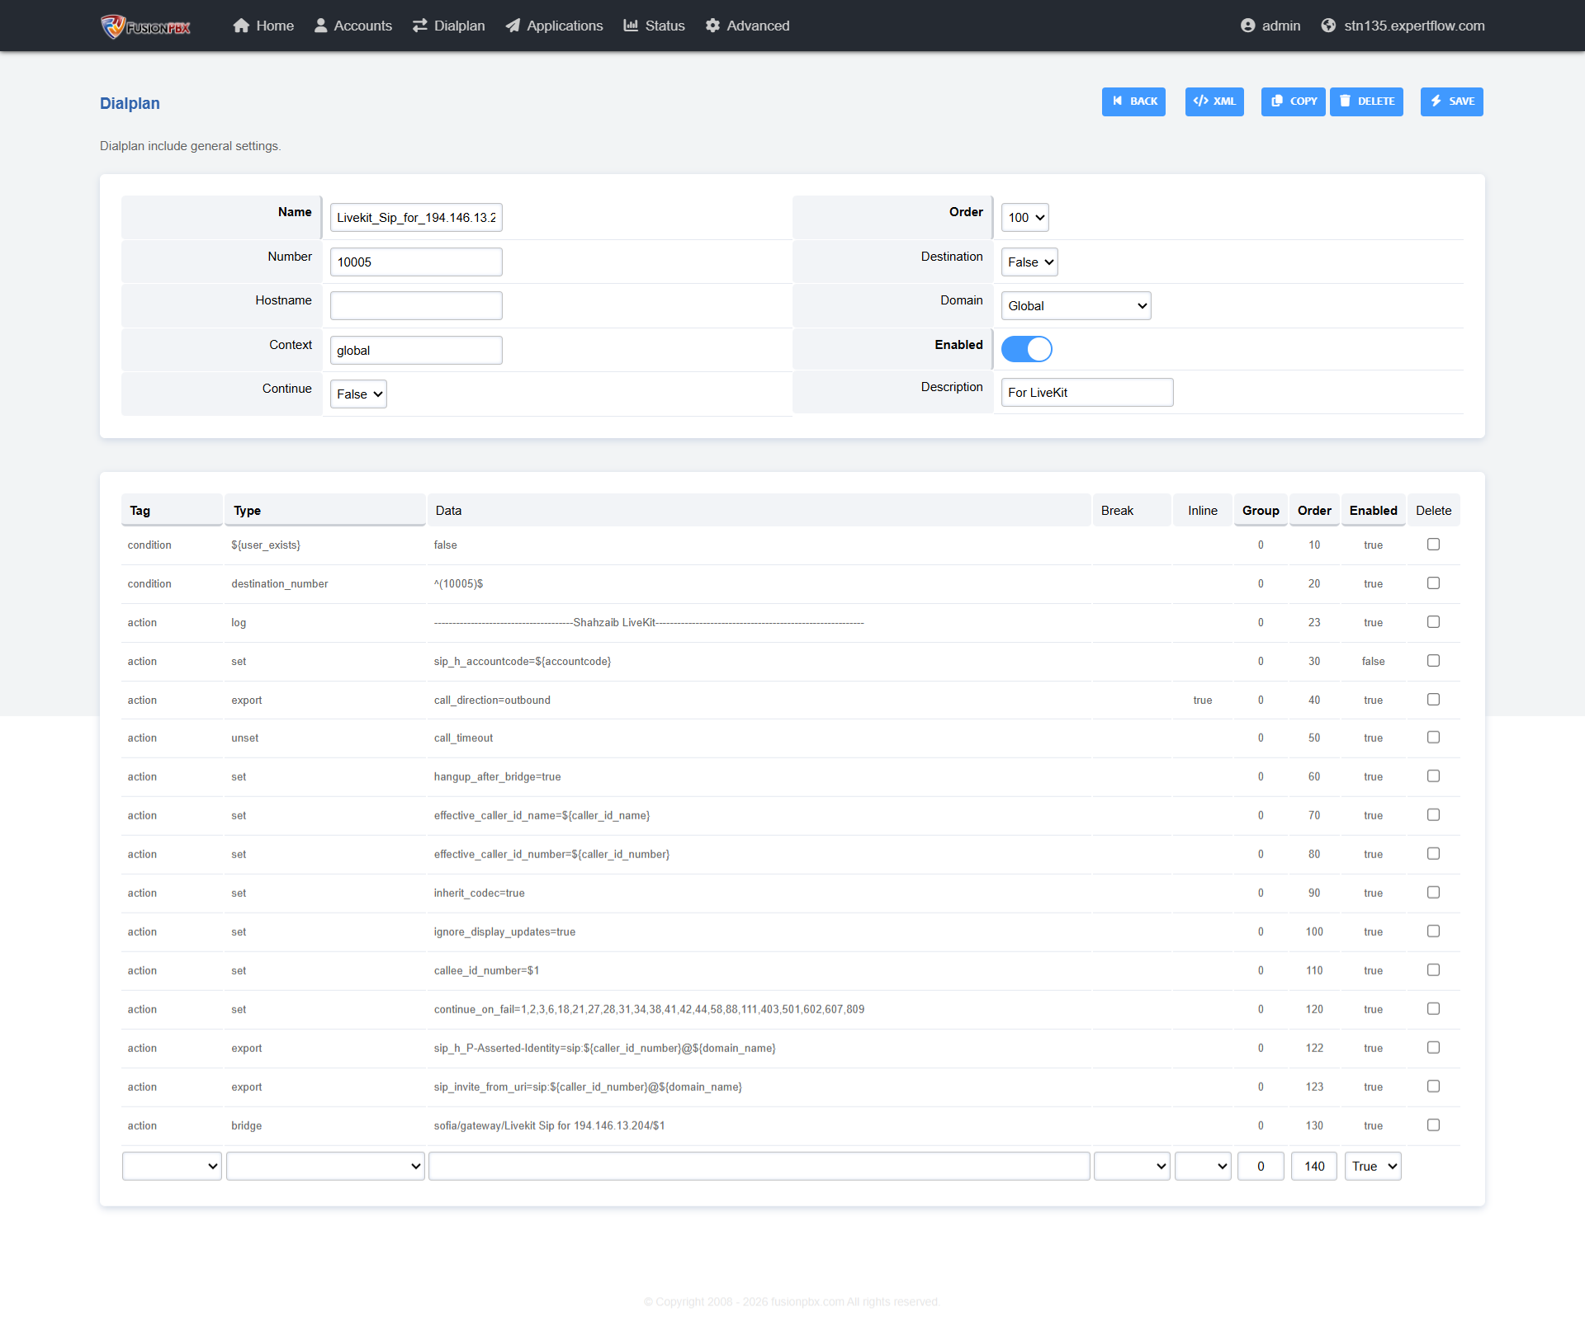Click the Status chart icon
Image resolution: width=1585 pixels, height=1321 pixels.
[x=631, y=26]
